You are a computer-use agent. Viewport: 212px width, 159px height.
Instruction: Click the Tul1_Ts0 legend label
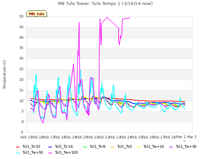(125, 146)
